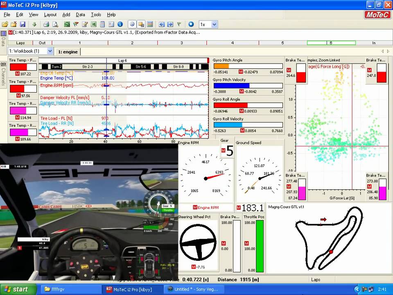Open the Tools menu
The height and width of the screenshot is (295, 393).
coord(96,15)
